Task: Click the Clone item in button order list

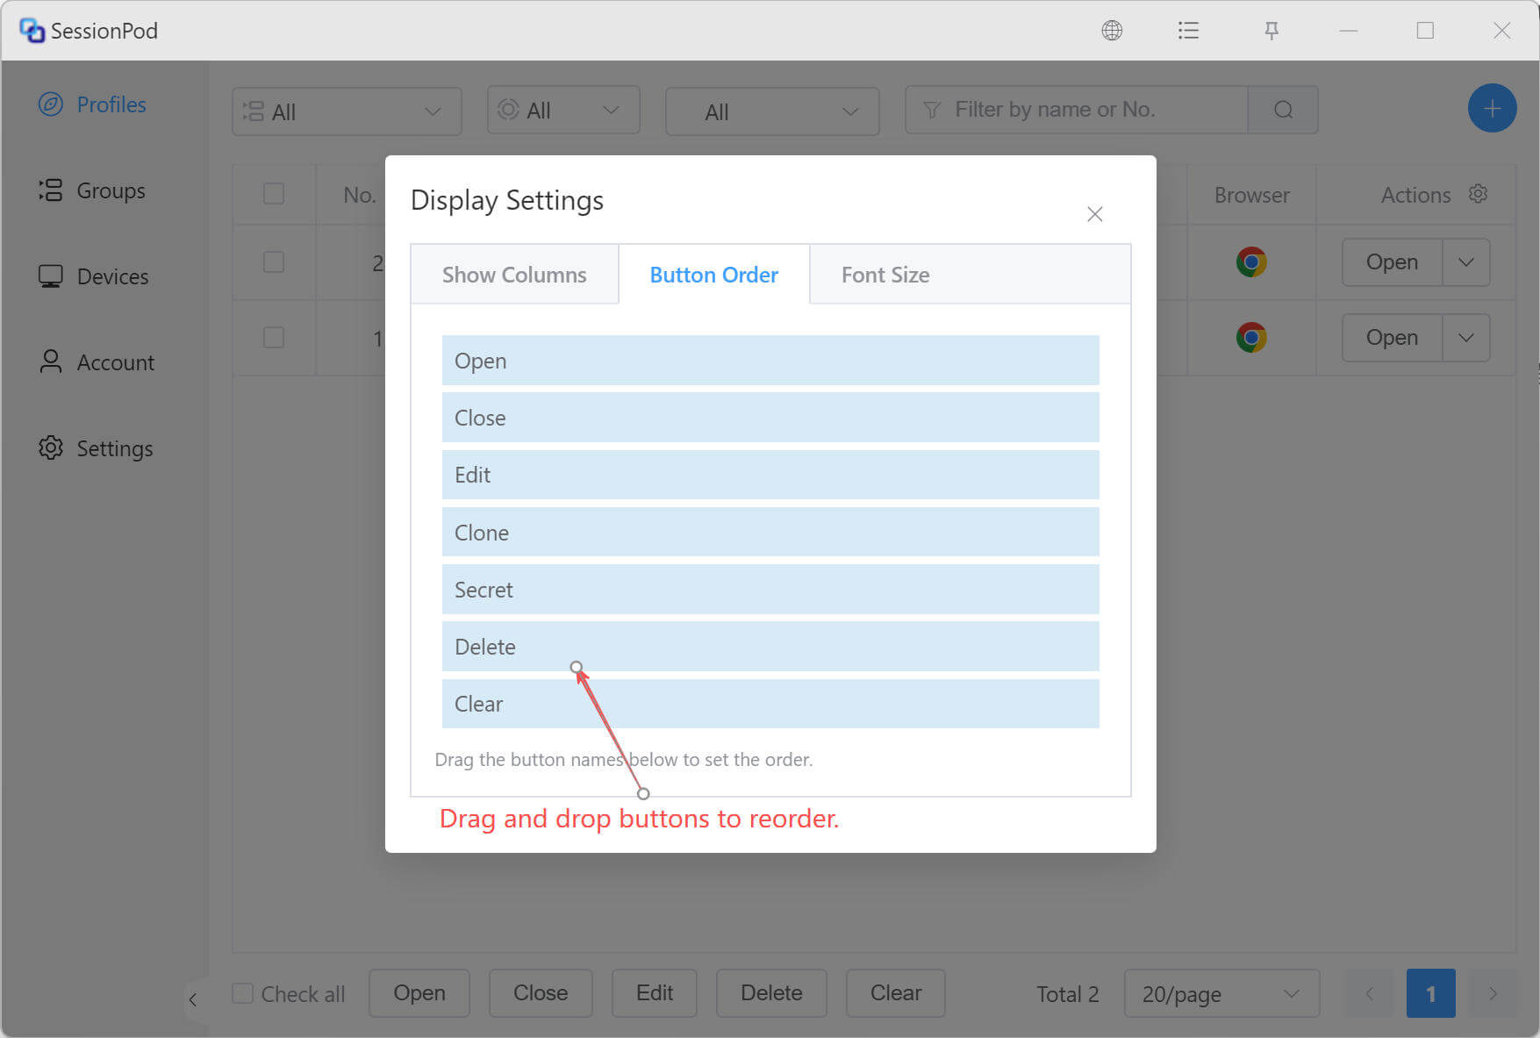Action: tap(770, 532)
